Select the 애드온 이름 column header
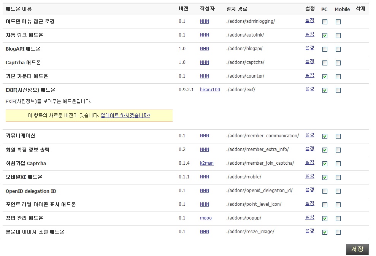The image size is (376, 256). click(x=19, y=9)
